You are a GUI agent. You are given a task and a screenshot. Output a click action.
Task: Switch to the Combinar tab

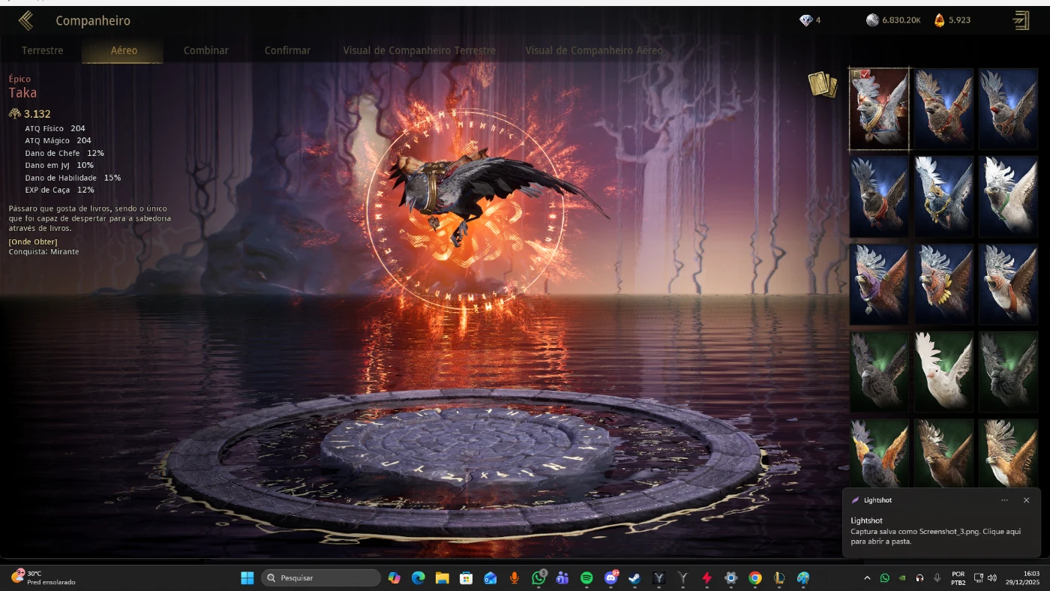point(206,50)
